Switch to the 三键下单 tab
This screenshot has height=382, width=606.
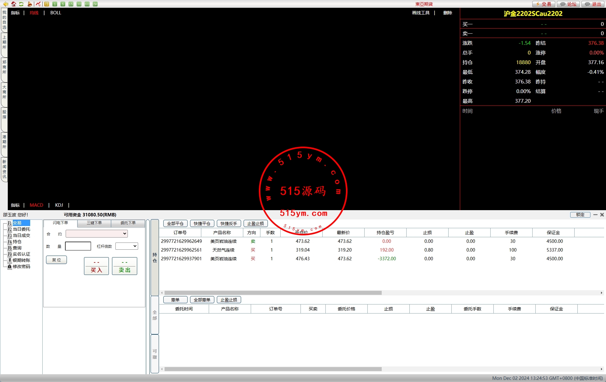94,223
